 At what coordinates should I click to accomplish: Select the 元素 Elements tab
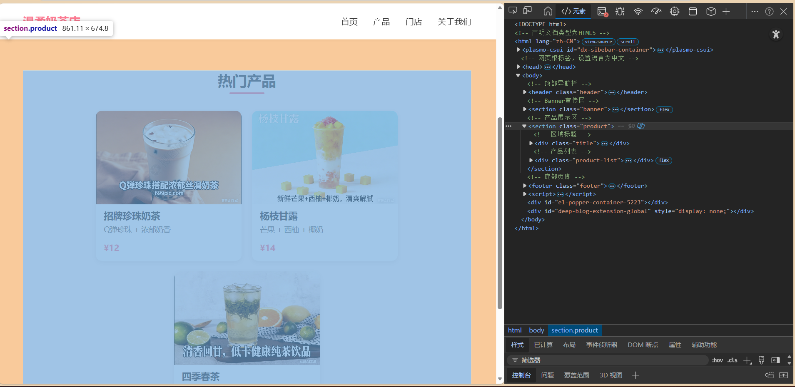pos(573,11)
